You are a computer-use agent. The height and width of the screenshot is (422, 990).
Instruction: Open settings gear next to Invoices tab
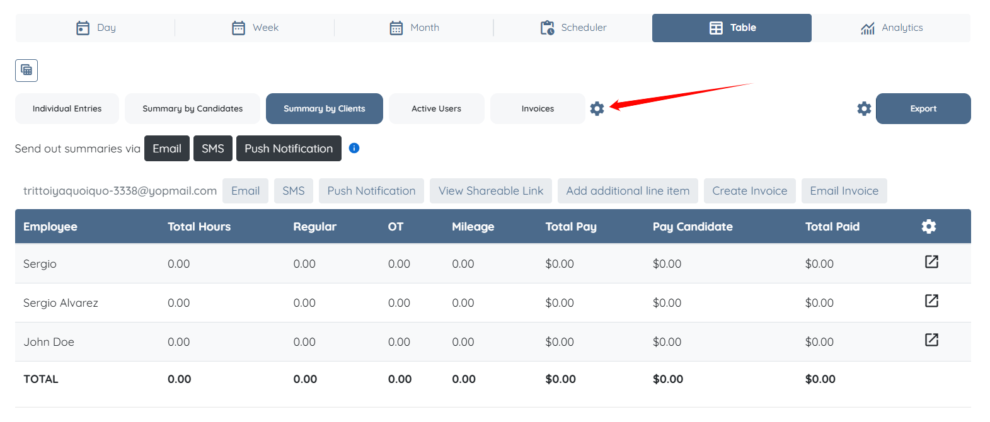[x=597, y=108]
